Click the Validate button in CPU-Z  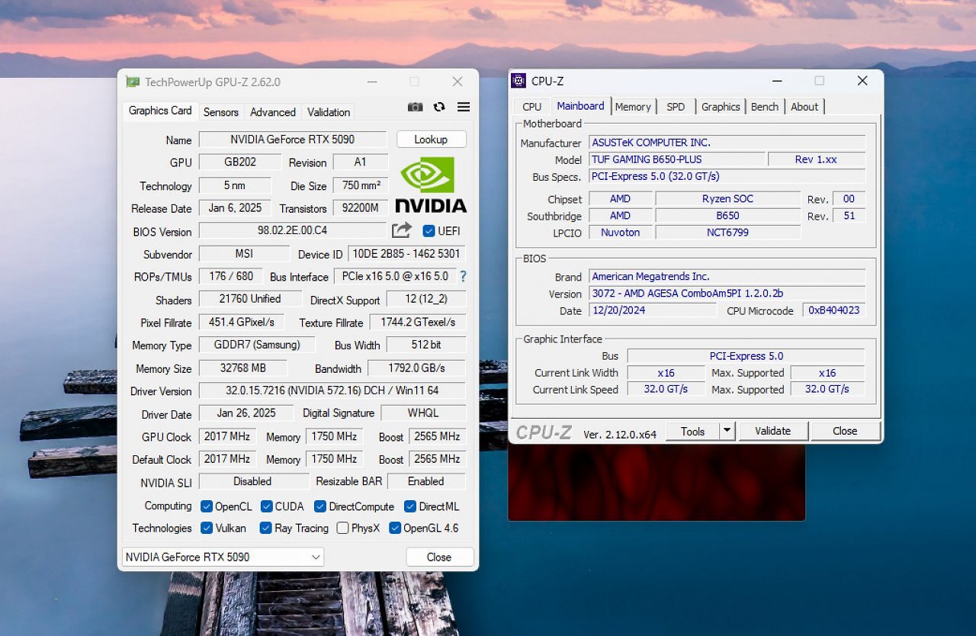(772, 431)
